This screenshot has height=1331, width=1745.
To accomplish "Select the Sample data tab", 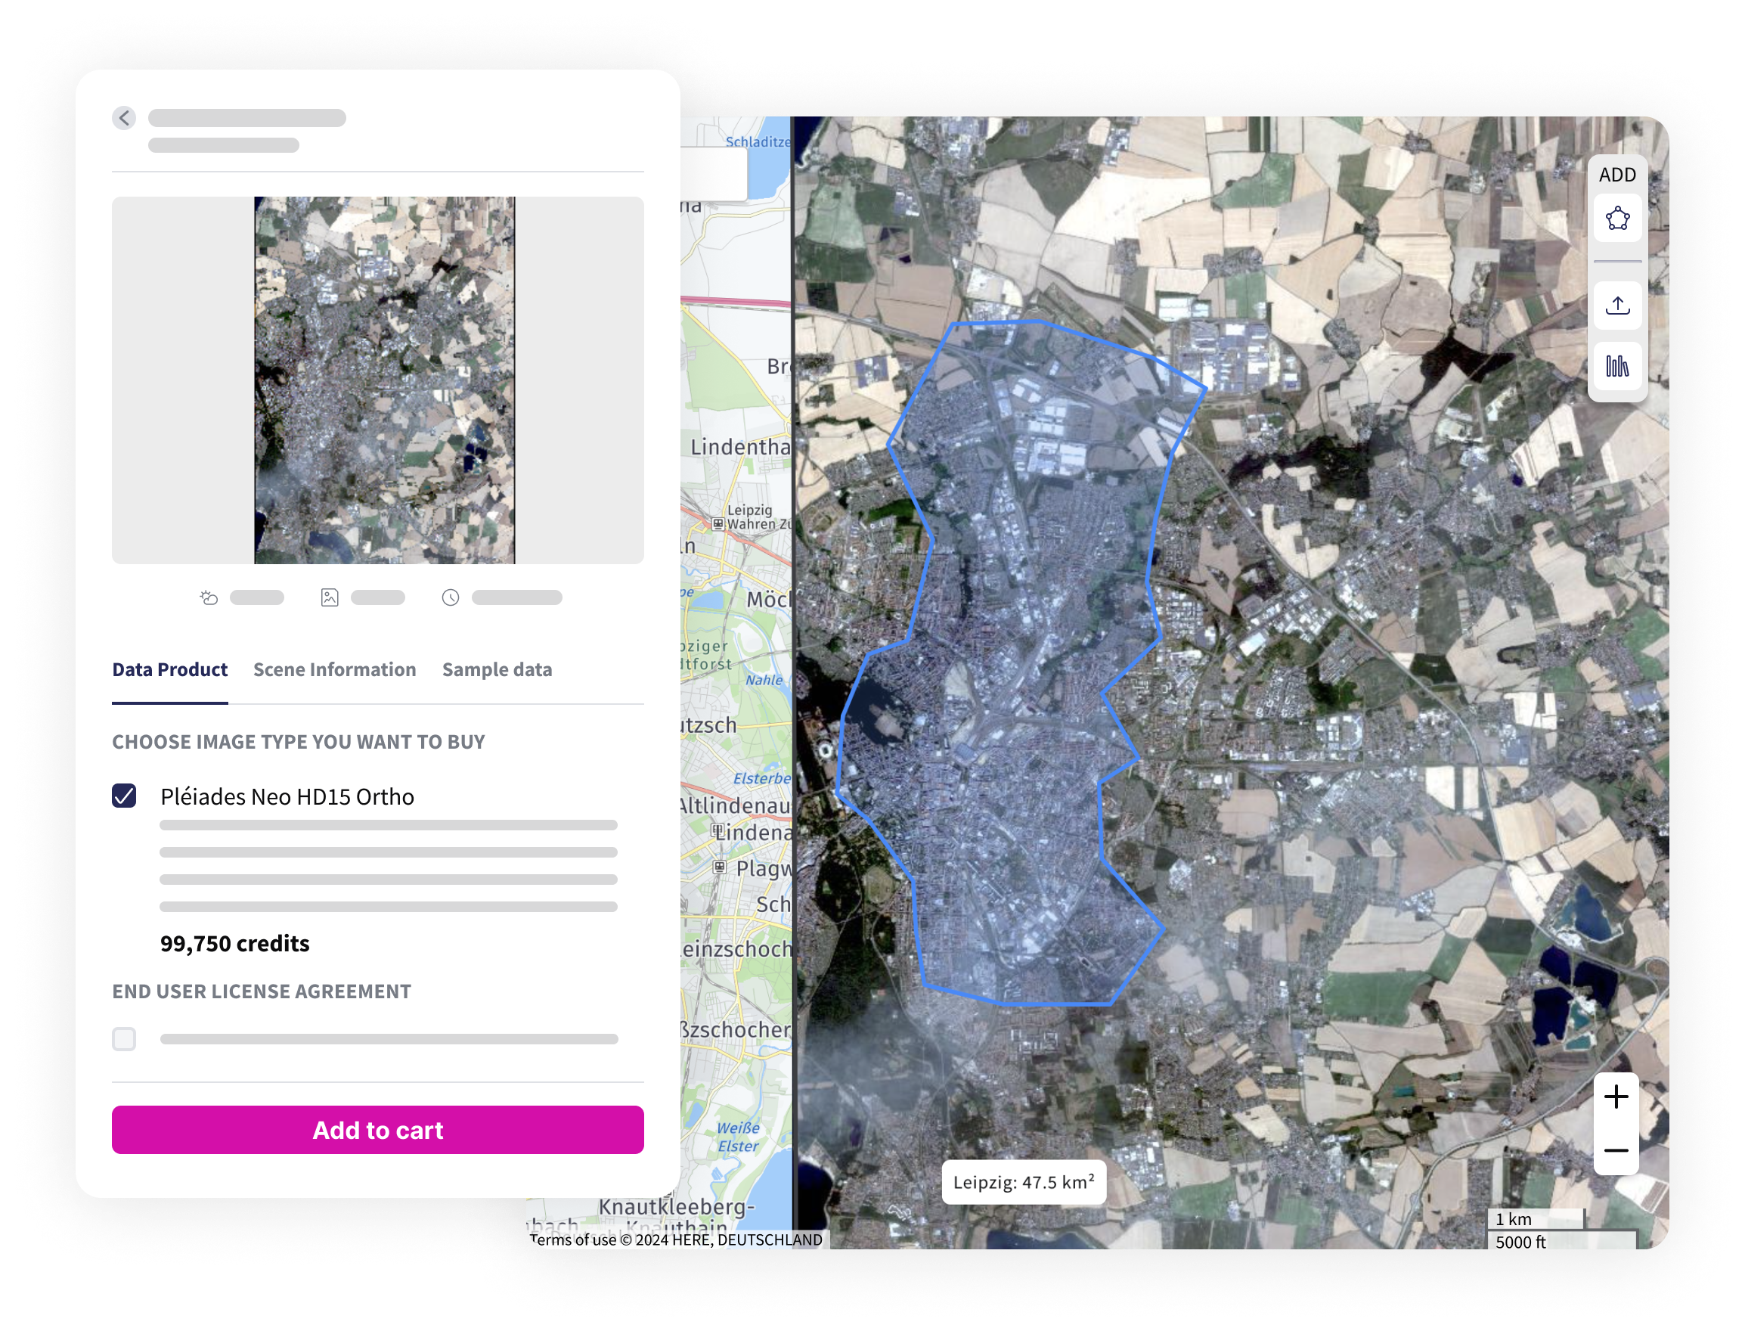I will pos(496,669).
